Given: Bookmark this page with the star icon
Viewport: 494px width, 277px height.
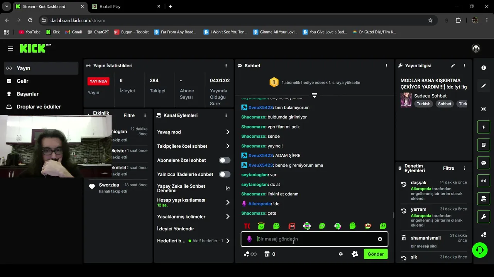Looking at the screenshot, I should tap(430, 20).
